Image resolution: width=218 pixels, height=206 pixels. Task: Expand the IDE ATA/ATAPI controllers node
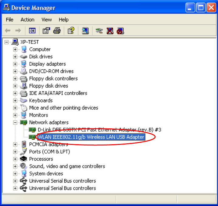(15, 93)
